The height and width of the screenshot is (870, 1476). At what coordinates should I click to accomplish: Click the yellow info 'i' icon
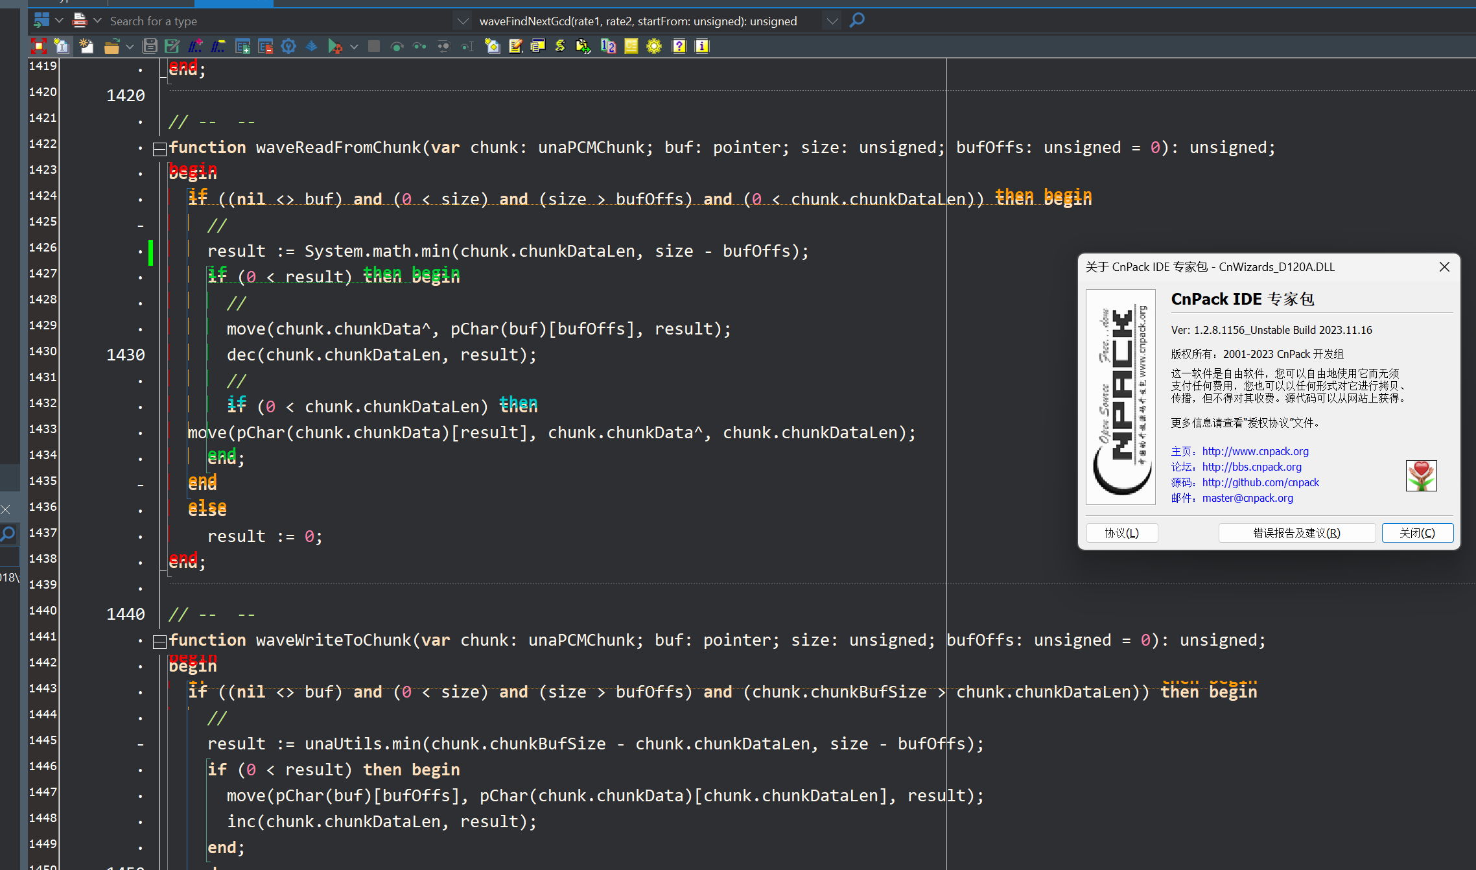point(702,46)
